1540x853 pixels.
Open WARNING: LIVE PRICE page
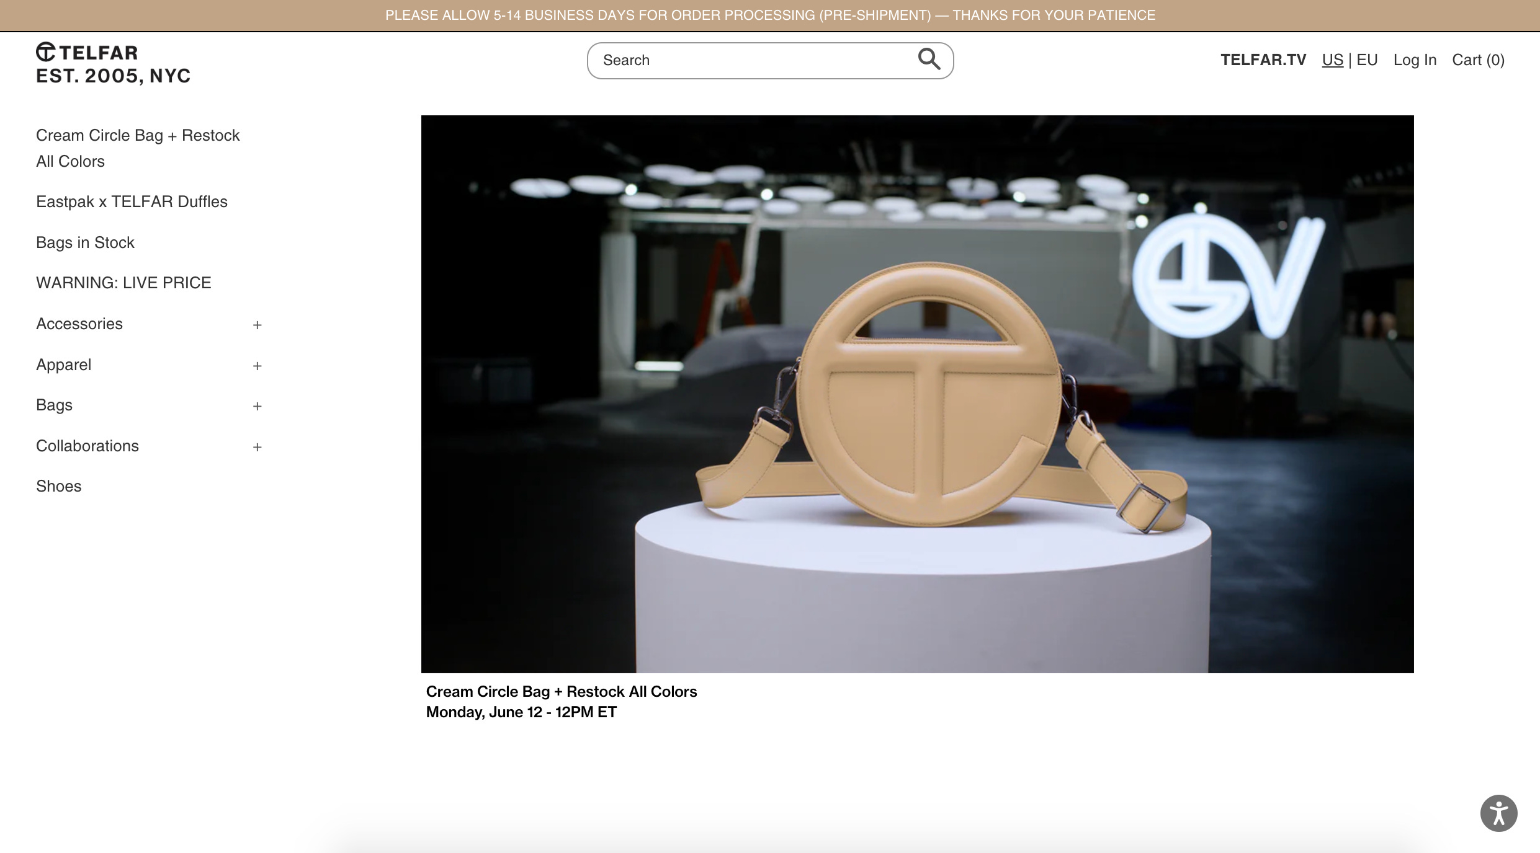pos(123,283)
